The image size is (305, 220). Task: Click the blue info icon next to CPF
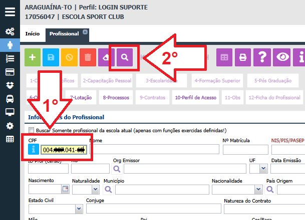click(x=34, y=149)
